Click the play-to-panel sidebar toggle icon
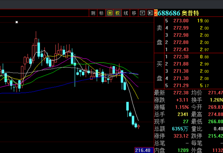Image resolution: width=223 pixels, height=153 pixels. coord(150,13)
